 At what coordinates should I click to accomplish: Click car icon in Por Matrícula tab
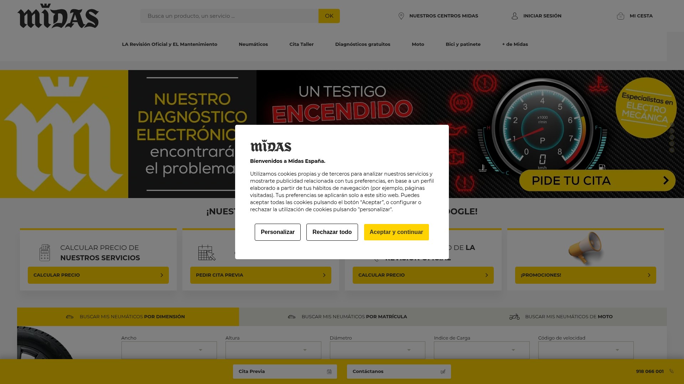point(292,317)
